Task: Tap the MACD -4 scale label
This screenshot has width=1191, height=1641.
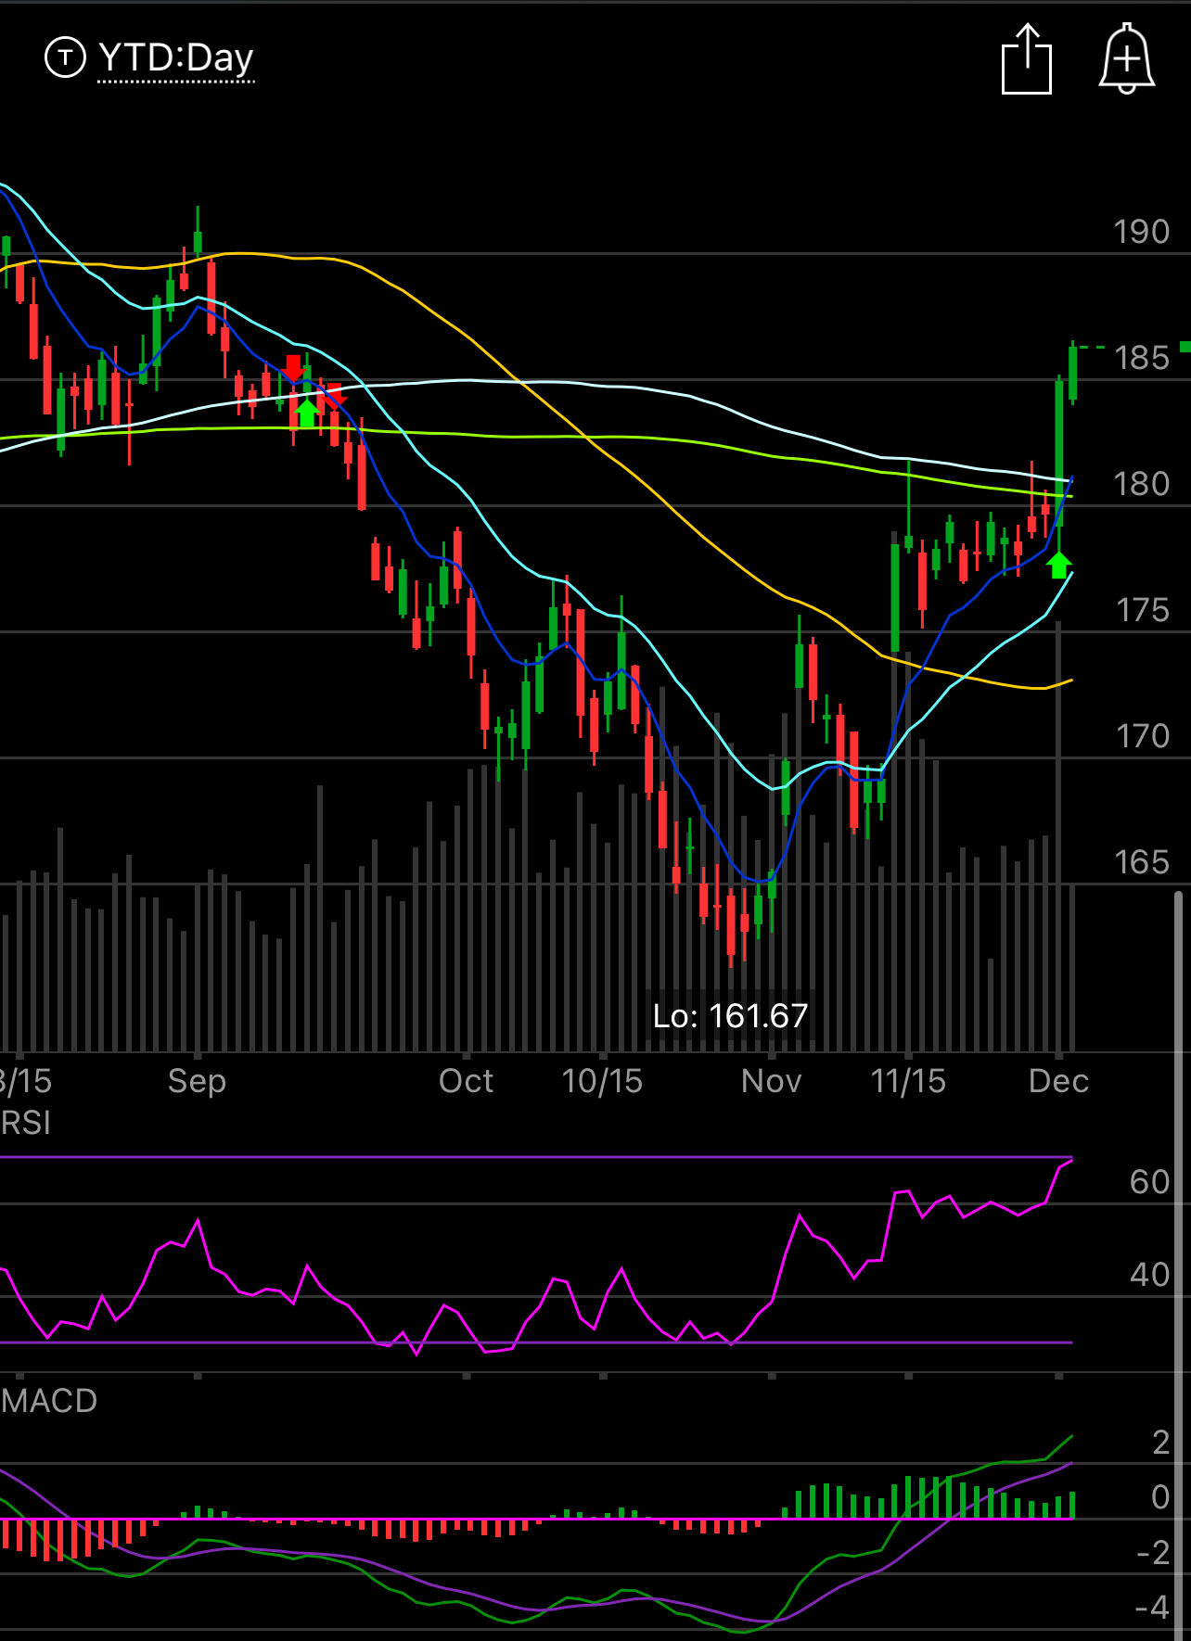Action: [x=1152, y=1608]
